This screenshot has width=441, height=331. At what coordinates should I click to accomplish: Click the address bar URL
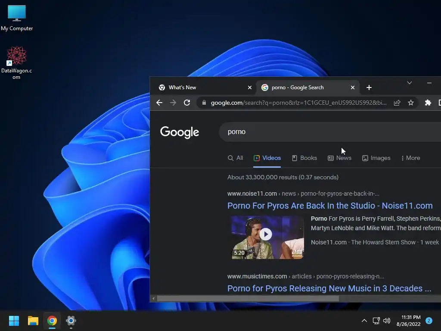(298, 103)
